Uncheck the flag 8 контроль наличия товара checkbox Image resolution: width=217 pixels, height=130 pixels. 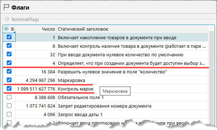tap(9, 46)
